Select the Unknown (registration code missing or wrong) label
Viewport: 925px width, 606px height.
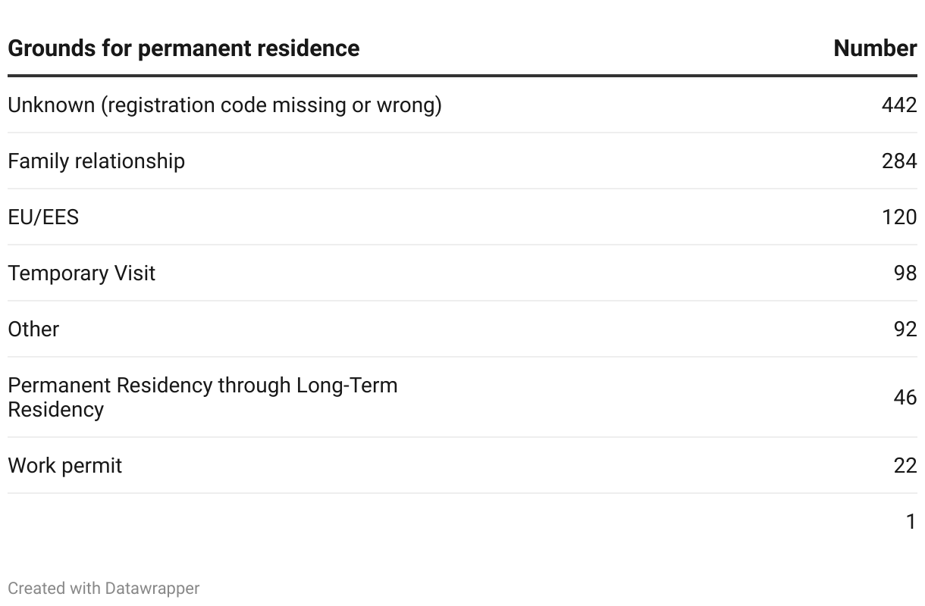(224, 105)
